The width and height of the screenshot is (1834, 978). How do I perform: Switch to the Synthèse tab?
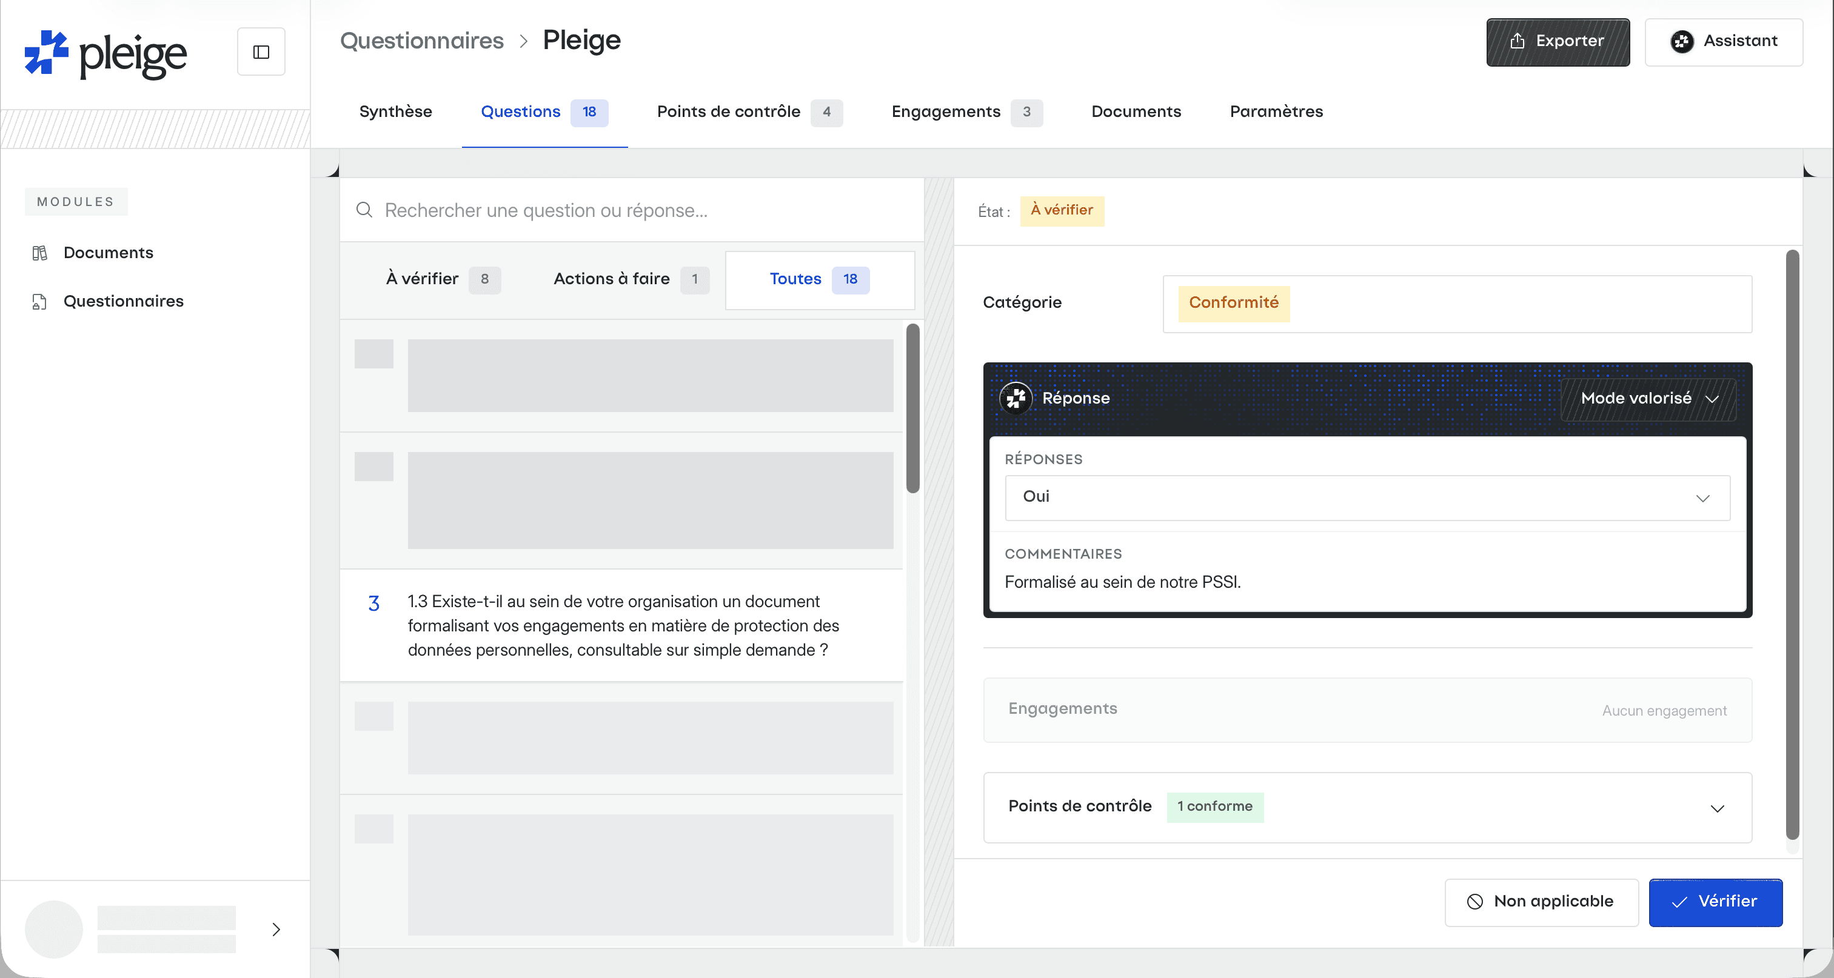395,111
